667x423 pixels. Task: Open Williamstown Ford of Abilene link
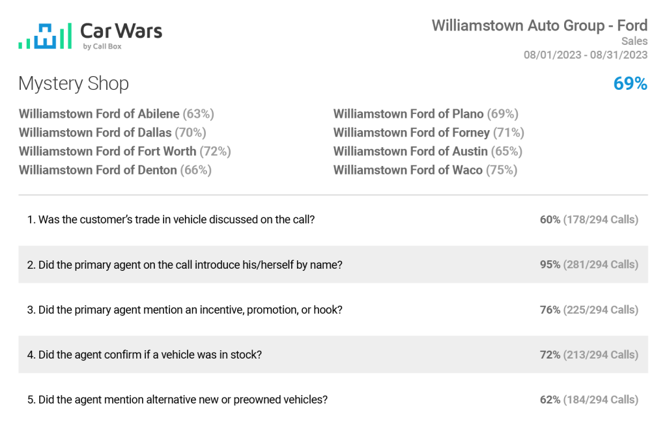116,114
